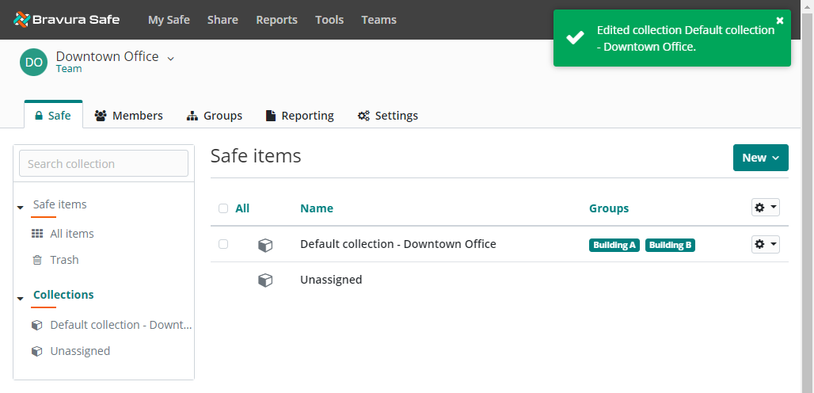This screenshot has width=814, height=393.
Task: Open the New dropdown button
Action: [760, 158]
